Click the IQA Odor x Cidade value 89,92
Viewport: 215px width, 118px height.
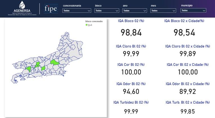[x=187, y=91]
